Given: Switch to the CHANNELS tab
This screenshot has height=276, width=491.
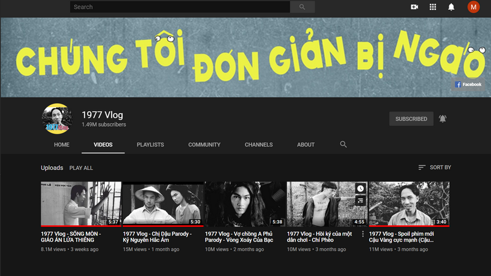Looking at the screenshot, I should (258, 145).
